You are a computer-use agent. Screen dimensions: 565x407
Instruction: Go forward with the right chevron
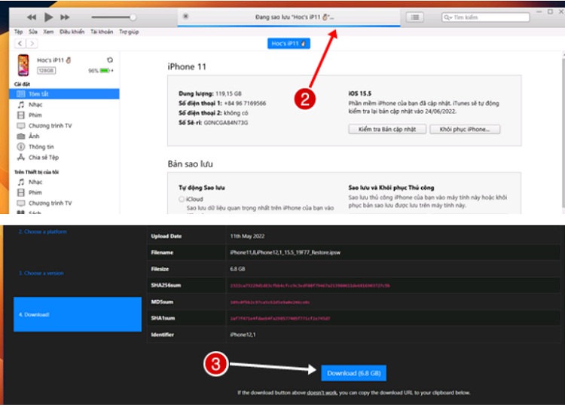click(x=32, y=44)
